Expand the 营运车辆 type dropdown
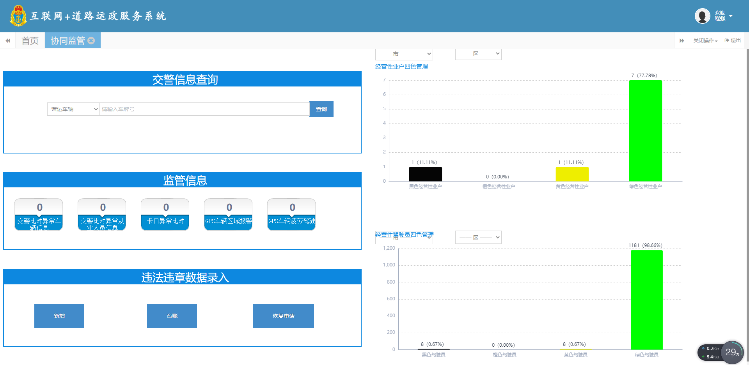The image size is (749, 365). [x=73, y=109]
